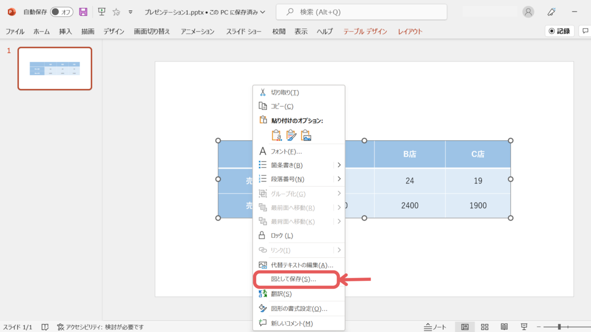Open フォント(F)... from the context menu
This screenshot has width=591, height=332.
[299, 151]
